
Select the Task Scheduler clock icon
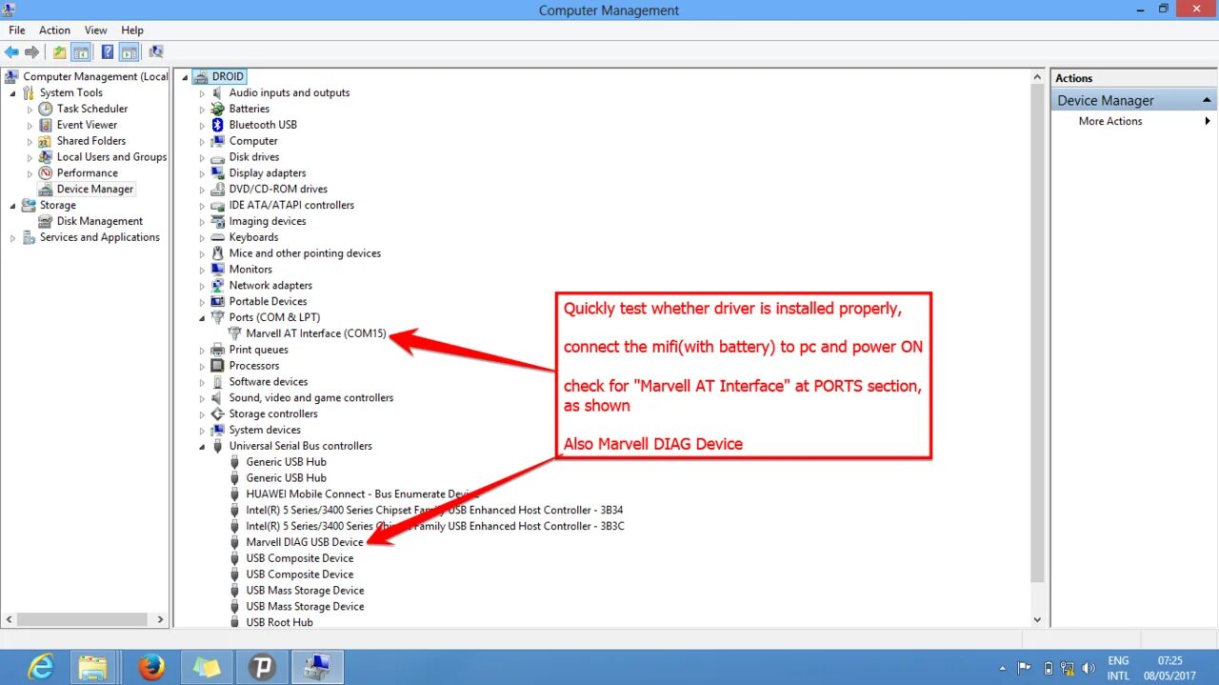click(46, 109)
